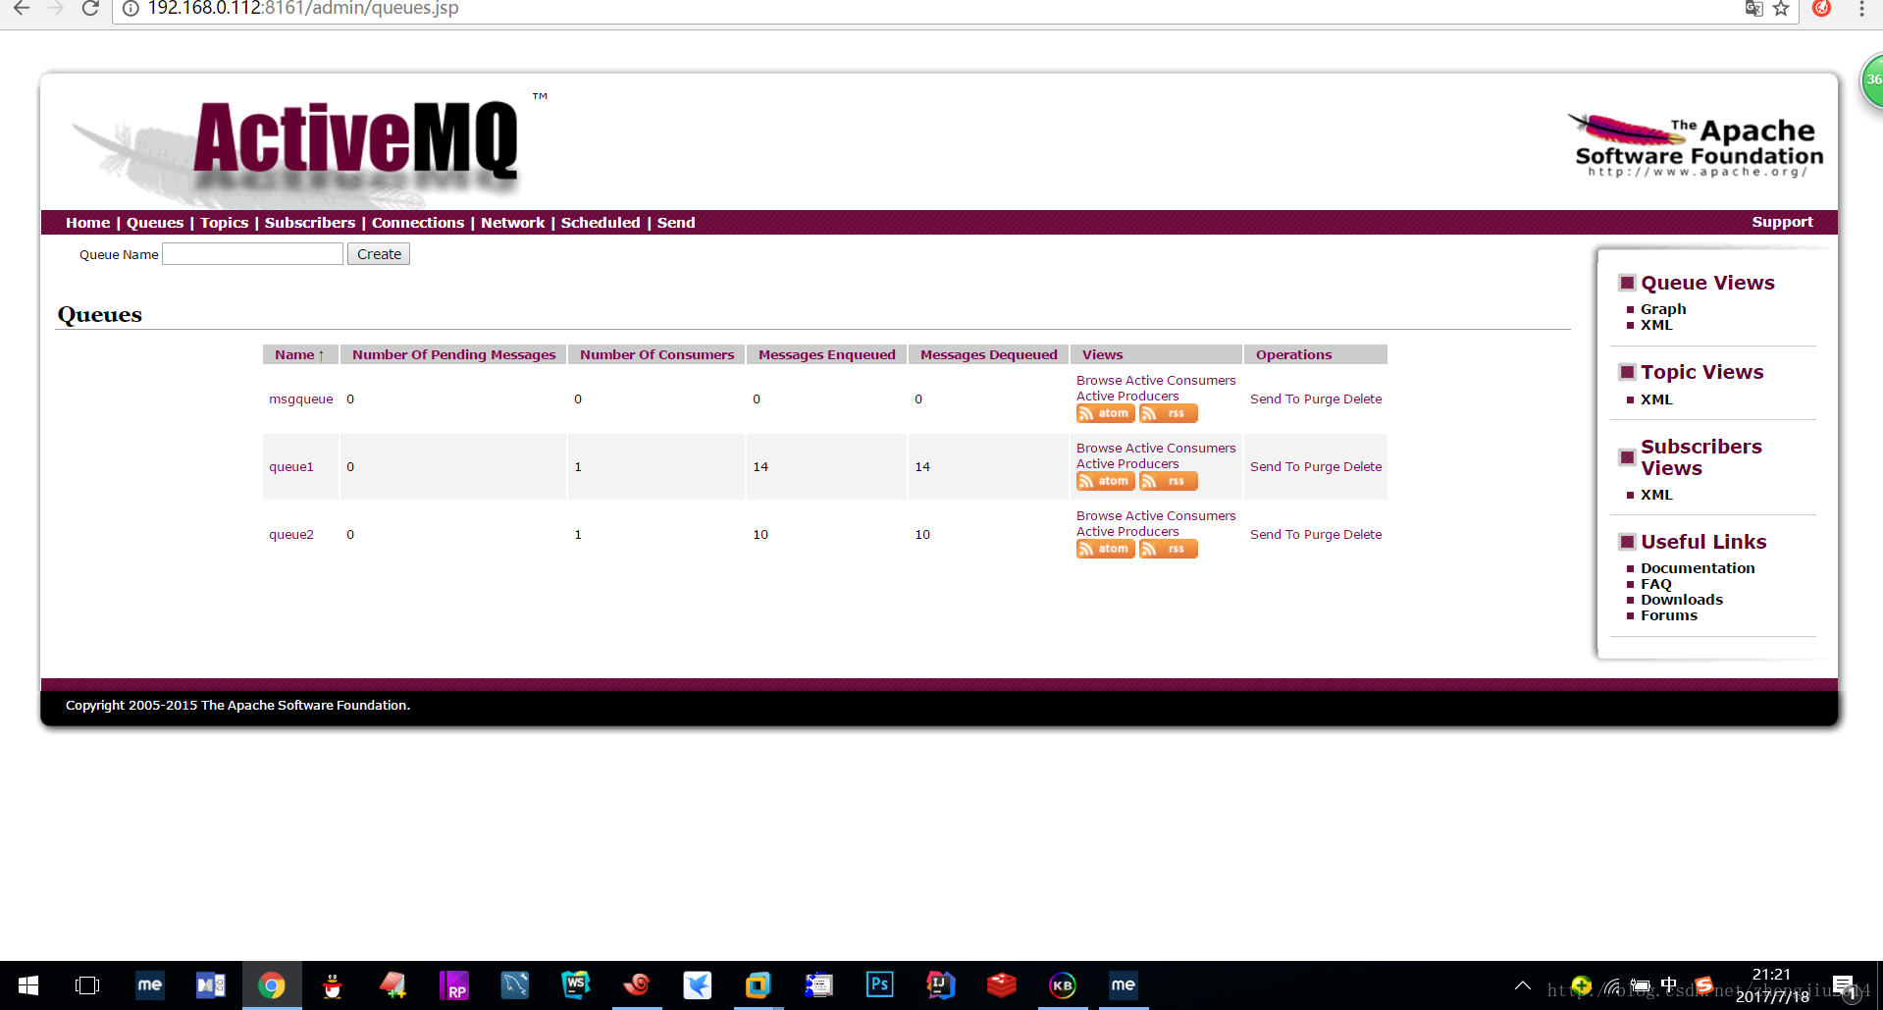
Task: Reload the page with the browser refresh icon
Action: point(90,9)
